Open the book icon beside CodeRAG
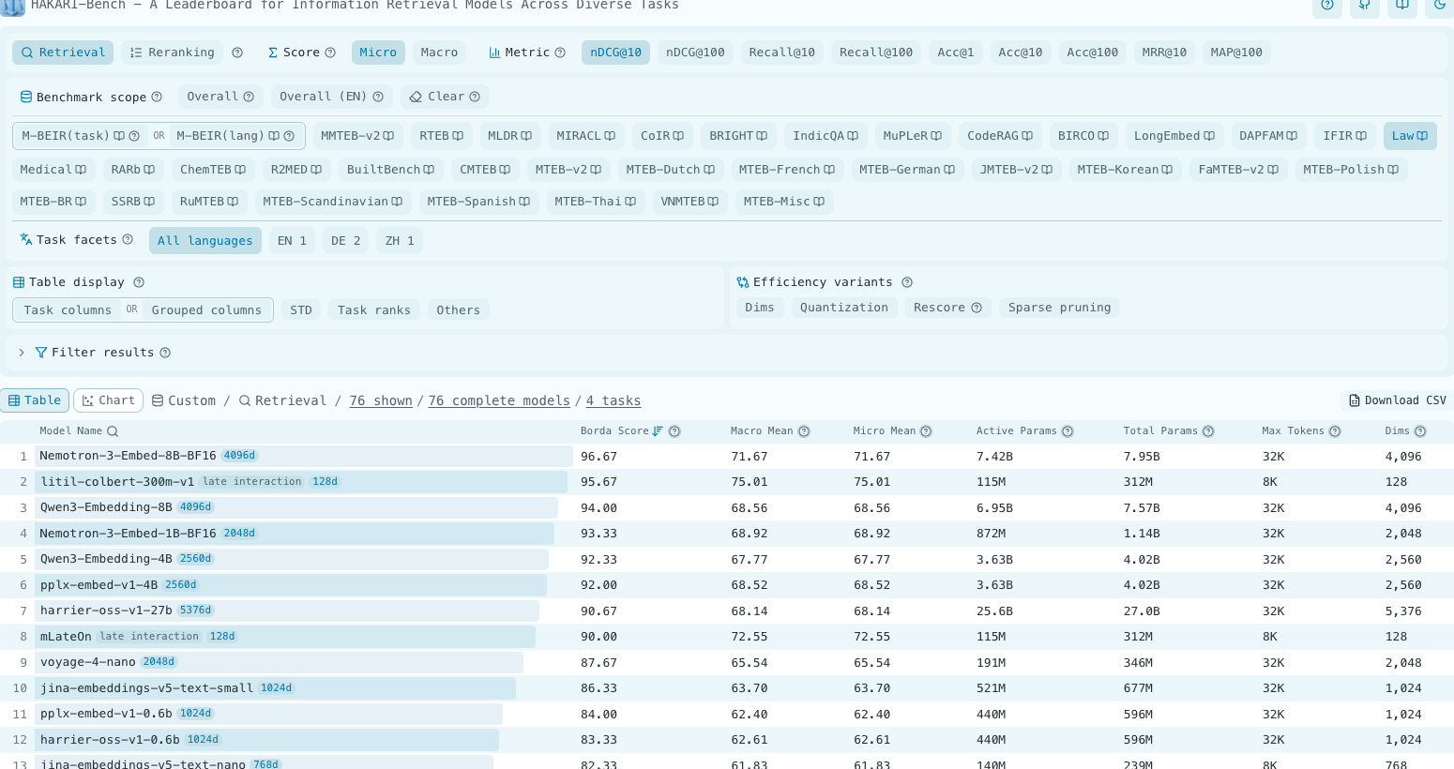Screen dimensions: 1454x769 [1027, 136]
